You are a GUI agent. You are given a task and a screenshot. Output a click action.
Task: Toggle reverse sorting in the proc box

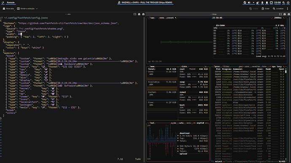(x=256, y=66)
